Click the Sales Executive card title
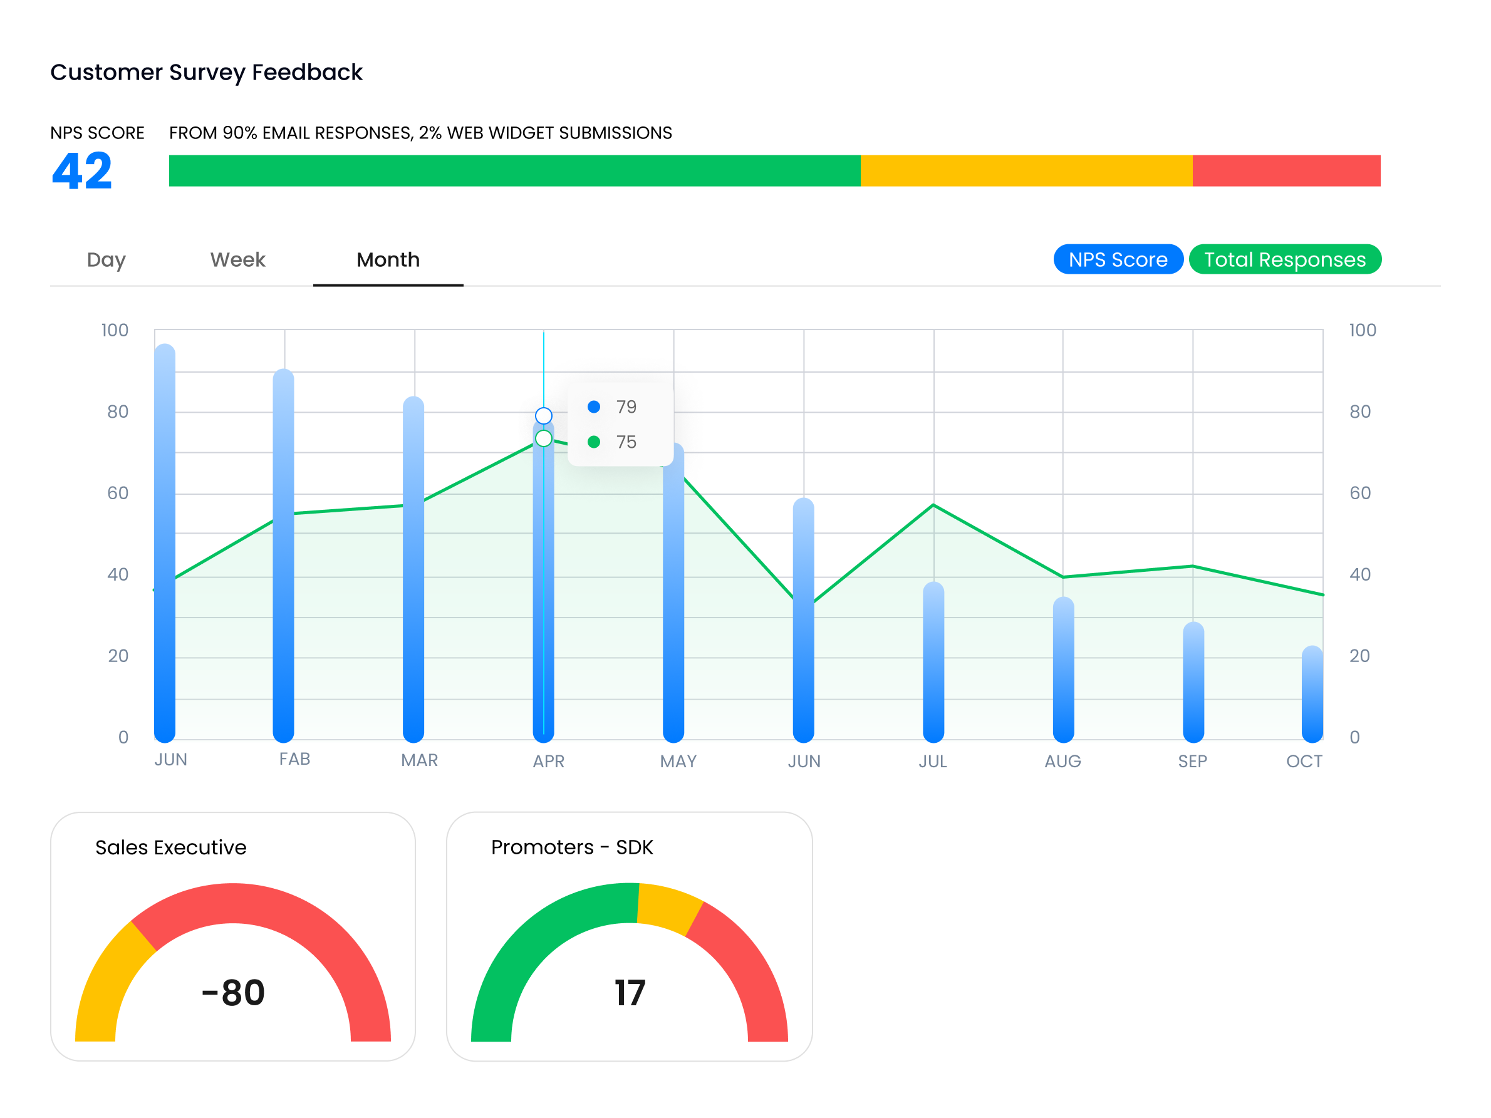Viewport: 1491px width, 1118px height. pyautogui.click(x=170, y=847)
